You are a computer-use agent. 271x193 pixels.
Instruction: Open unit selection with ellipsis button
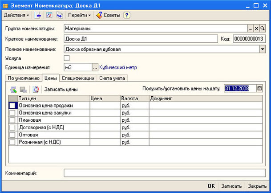[95, 68]
